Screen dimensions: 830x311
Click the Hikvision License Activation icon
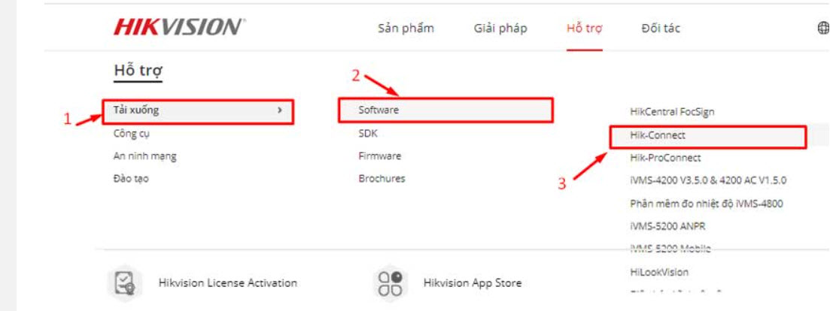coord(123,283)
